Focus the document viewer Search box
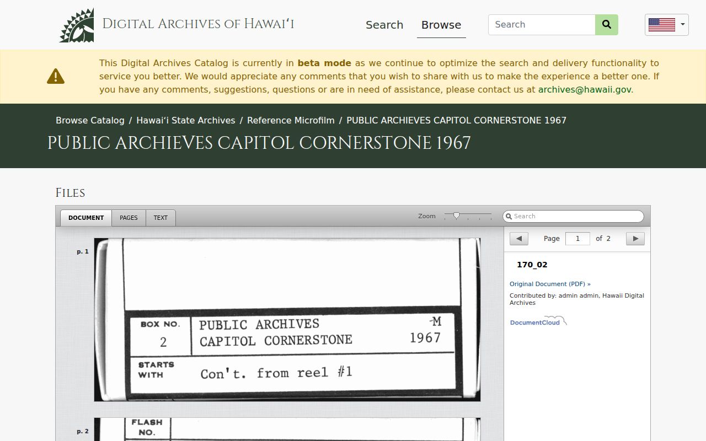This screenshot has width=706, height=441. pyautogui.click(x=573, y=216)
